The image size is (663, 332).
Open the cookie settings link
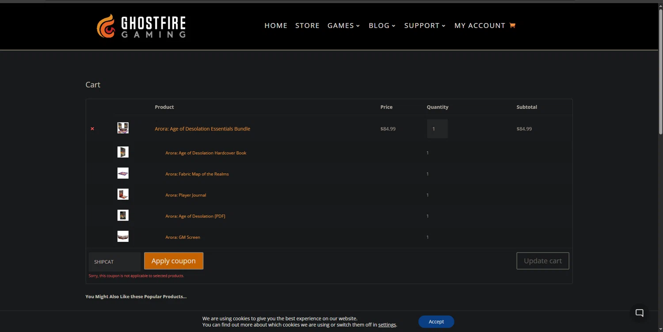[387, 325]
